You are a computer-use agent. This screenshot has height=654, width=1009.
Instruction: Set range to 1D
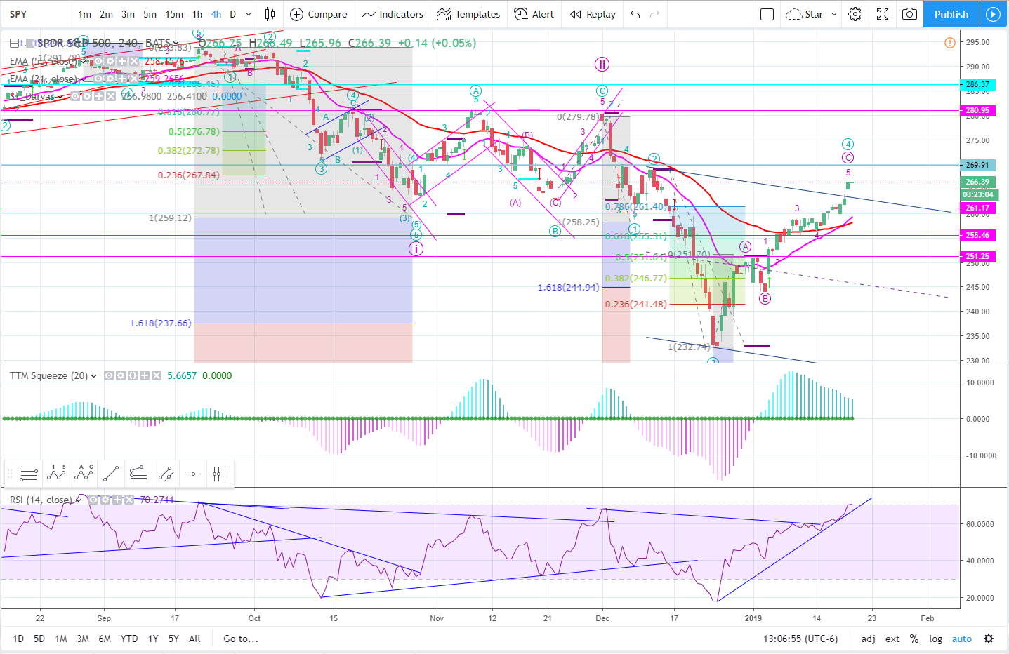[18, 639]
